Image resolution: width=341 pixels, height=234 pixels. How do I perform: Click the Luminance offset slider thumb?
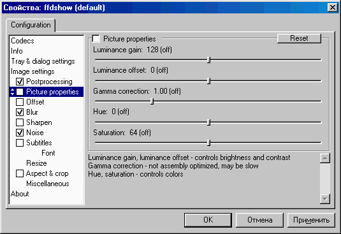[209, 81]
